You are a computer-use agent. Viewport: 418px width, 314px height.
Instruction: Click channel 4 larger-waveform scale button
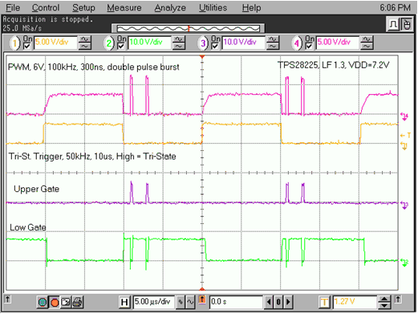[367, 39]
